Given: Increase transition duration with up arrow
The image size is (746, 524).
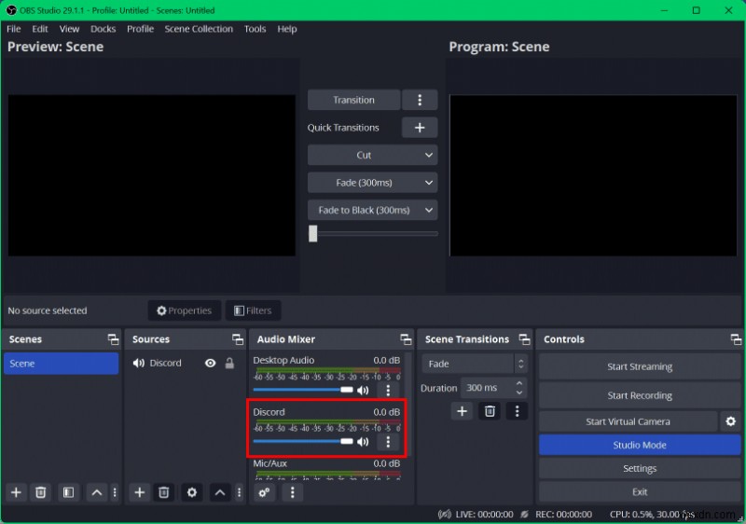Looking at the screenshot, I should [x=519, y=383].
